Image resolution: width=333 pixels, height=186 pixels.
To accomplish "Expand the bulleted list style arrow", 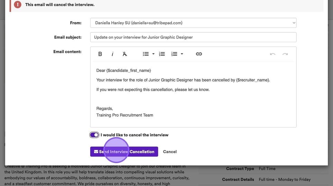I will click(x=153, y=54).
